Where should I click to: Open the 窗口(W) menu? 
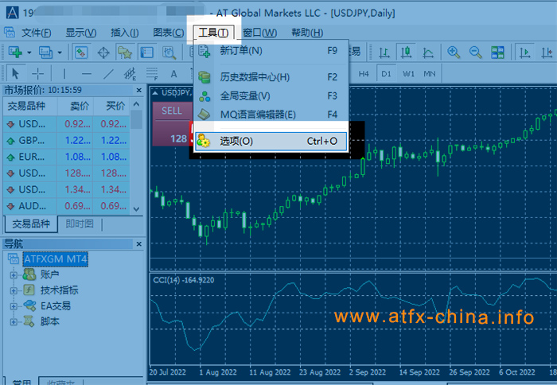click(260, 33)
